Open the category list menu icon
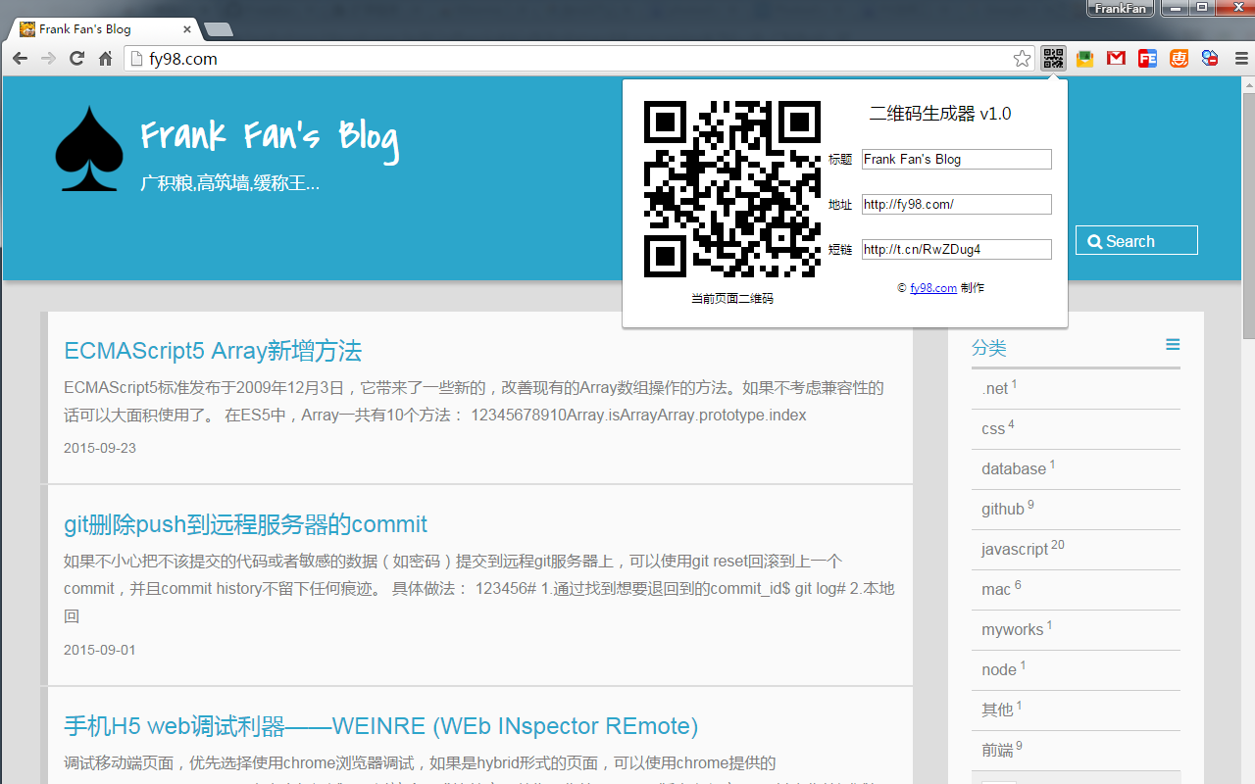The width and height of the screenshot is (1255, 784). pyautogui.click(x=1173, y=344)
